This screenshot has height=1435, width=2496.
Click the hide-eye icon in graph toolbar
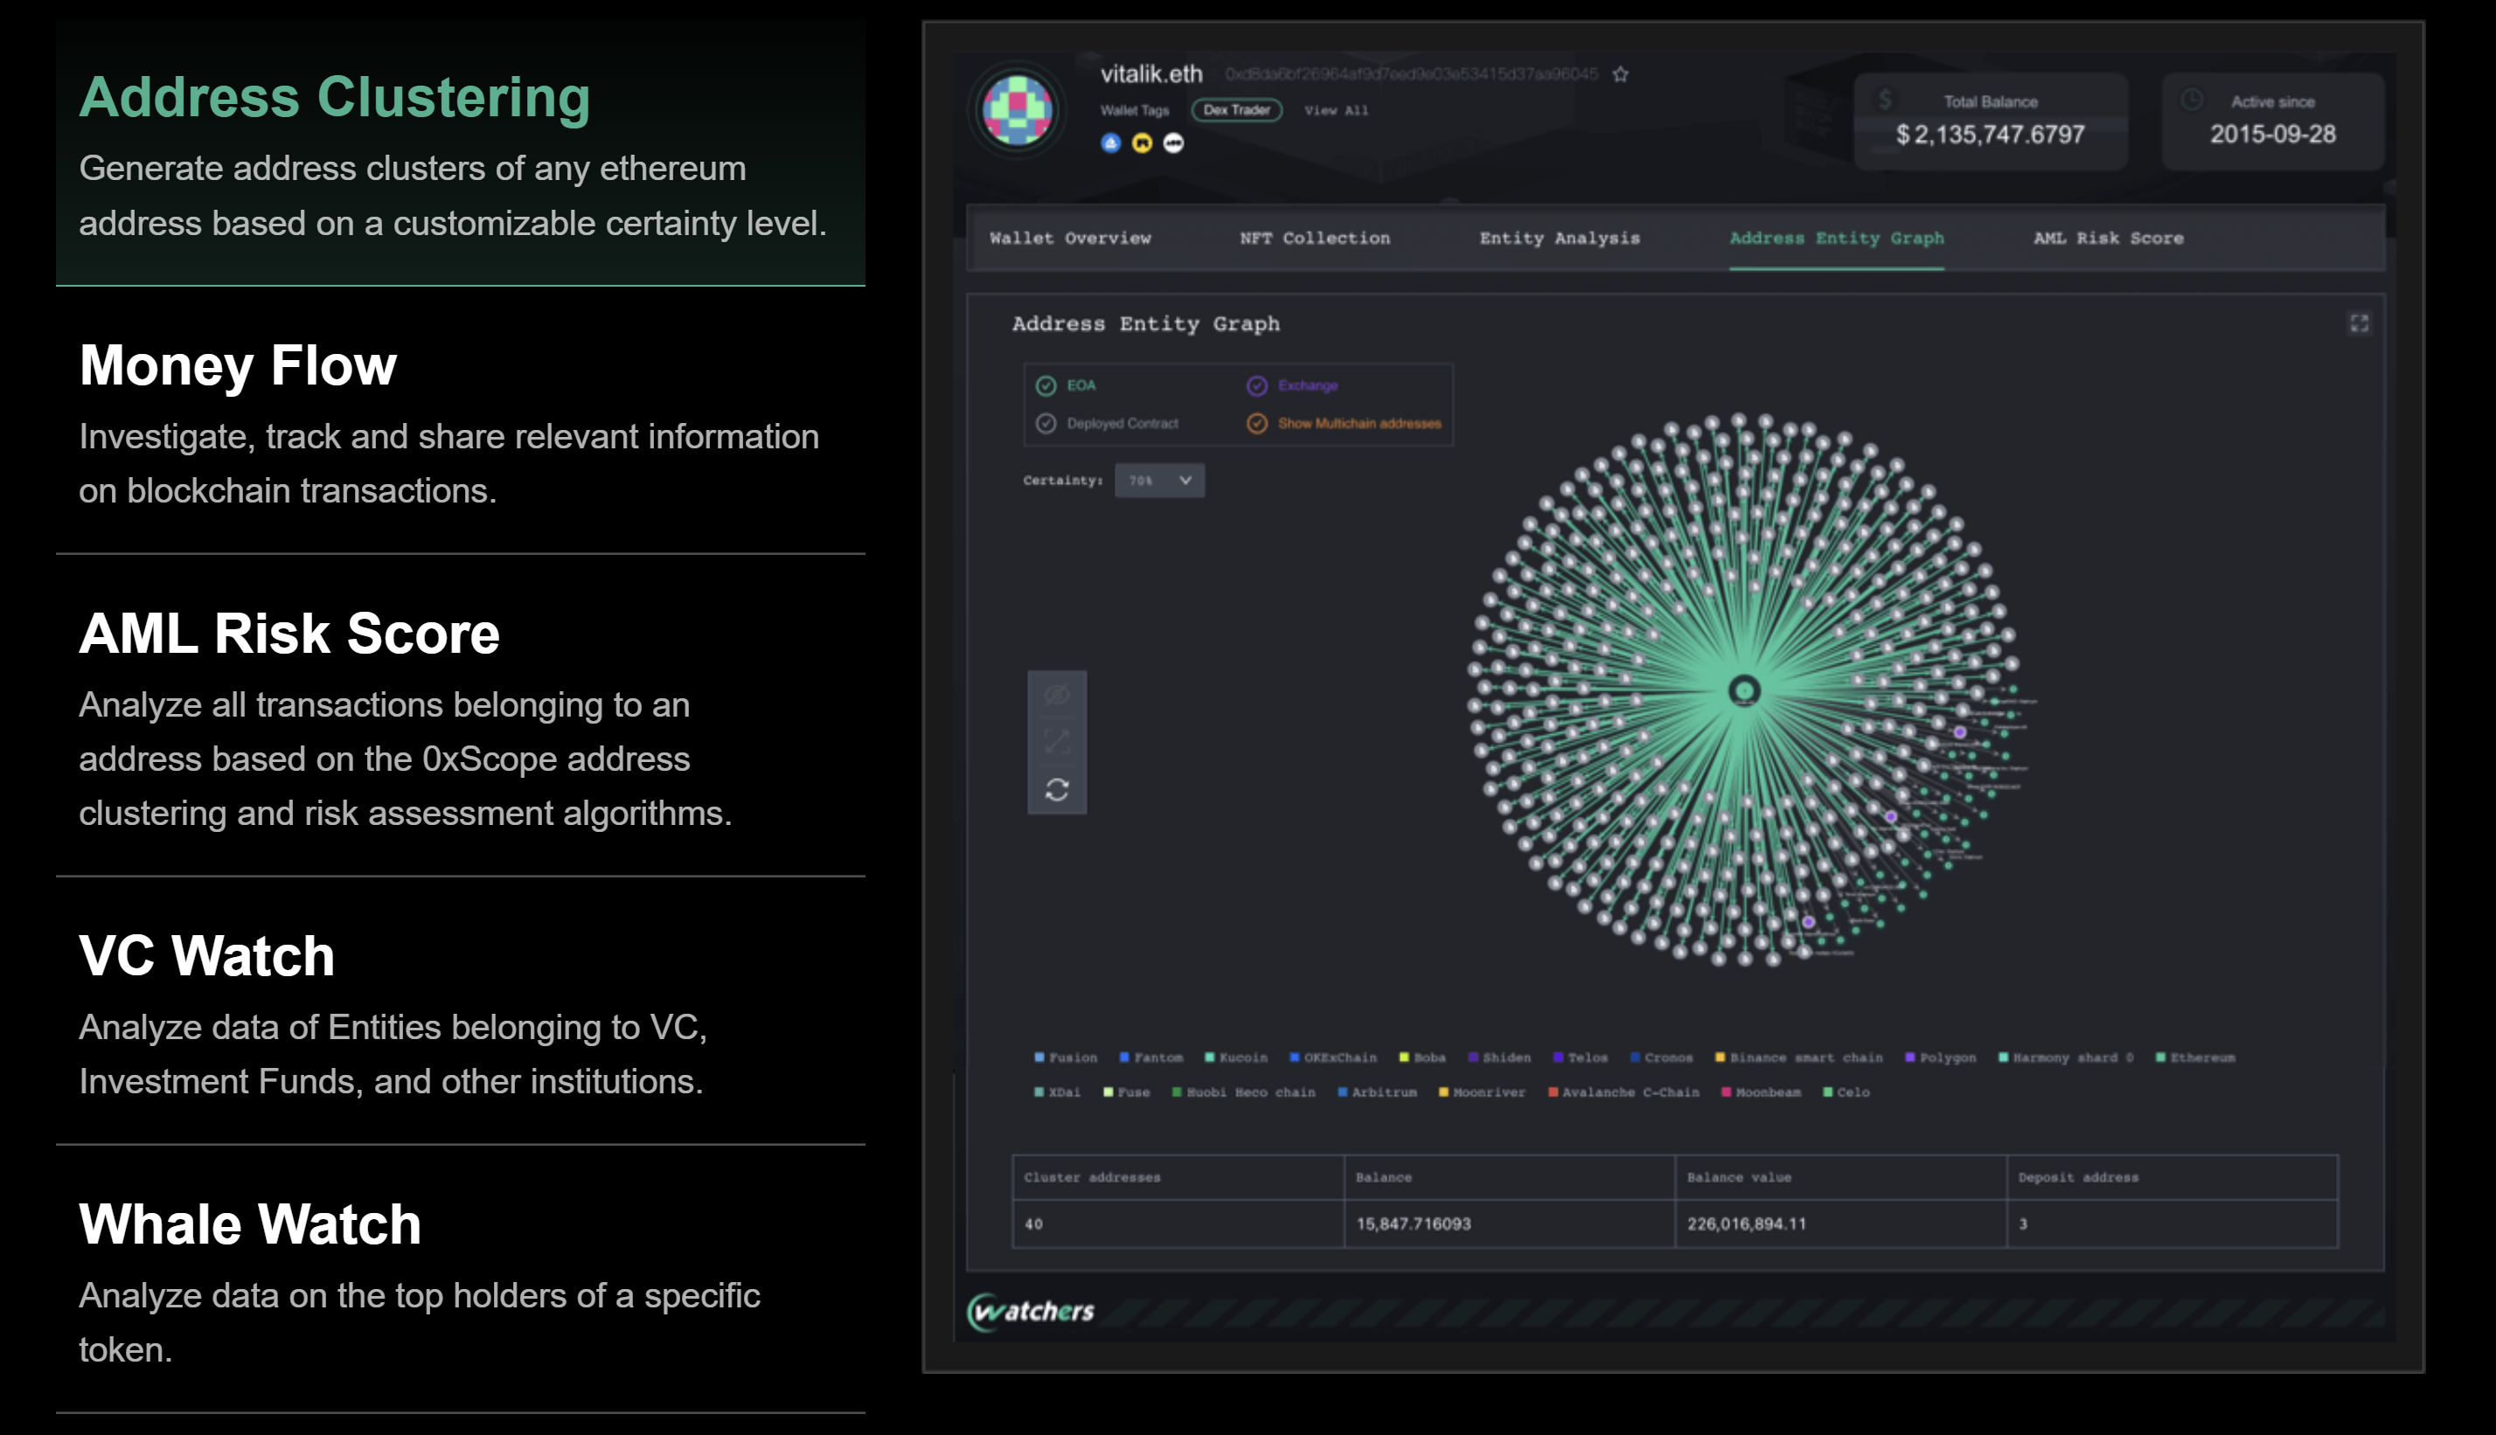tap(1057, 696)
